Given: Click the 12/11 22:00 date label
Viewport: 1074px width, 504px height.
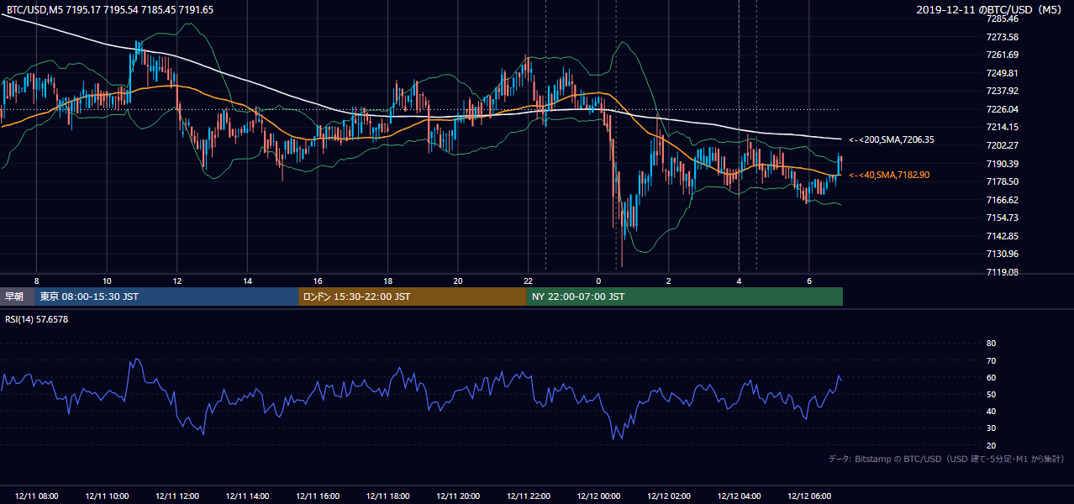Looking at the screenshot, I should pyautogui.click(x=528, y=496).
